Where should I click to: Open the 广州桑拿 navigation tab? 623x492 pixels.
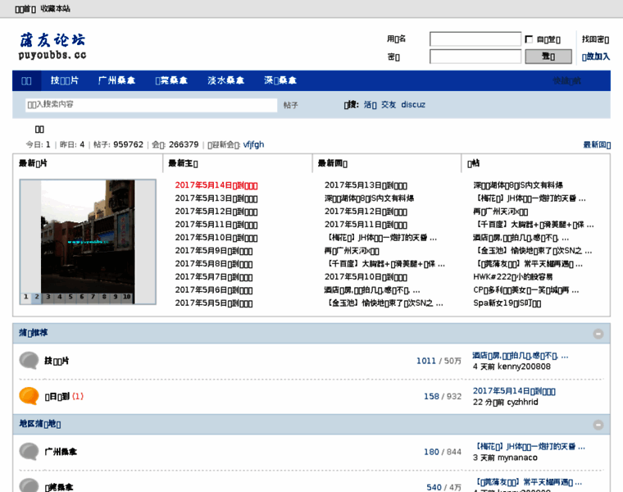pyautogui.click(x=116, y=80)
